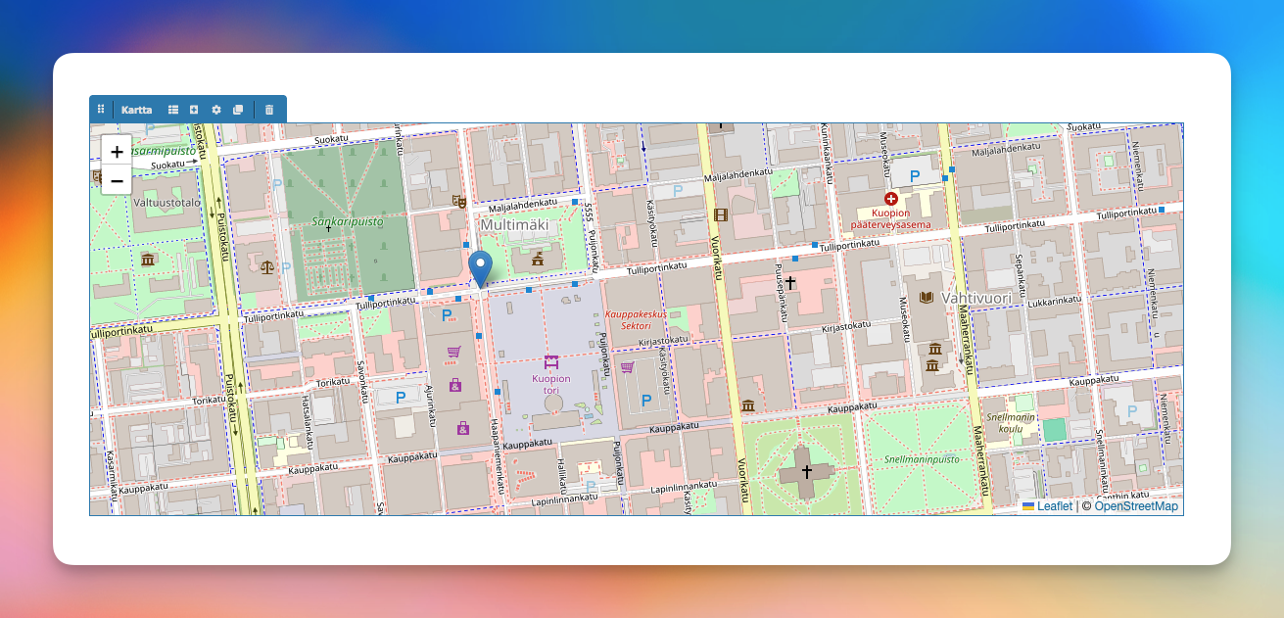Viewport: 1284px width, 618px height.
Task: Click the Kauppakeskus Sektori label
Action: (x=636, y=318)
